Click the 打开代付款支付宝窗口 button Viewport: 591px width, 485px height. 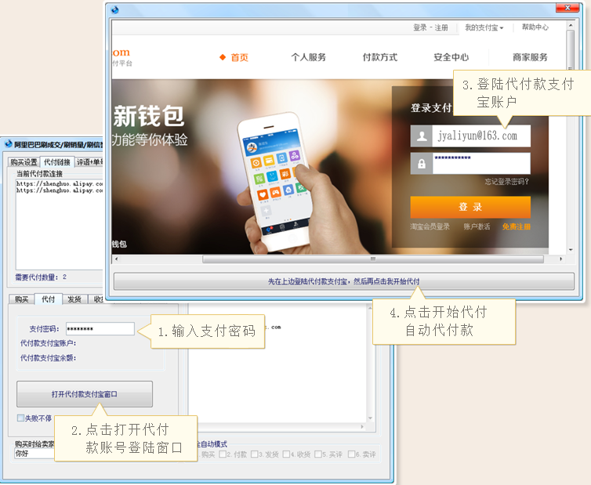pyautogui.click(x=85, y=394)
